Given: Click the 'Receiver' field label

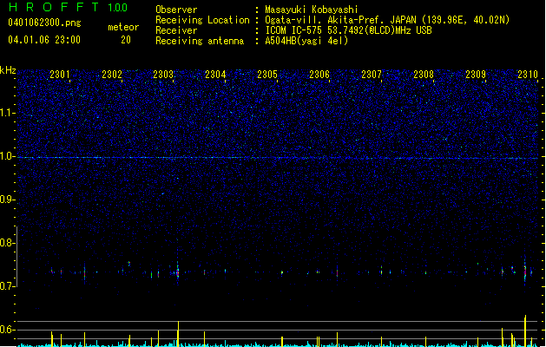Looking at the screenshot, I should point(176,30).
